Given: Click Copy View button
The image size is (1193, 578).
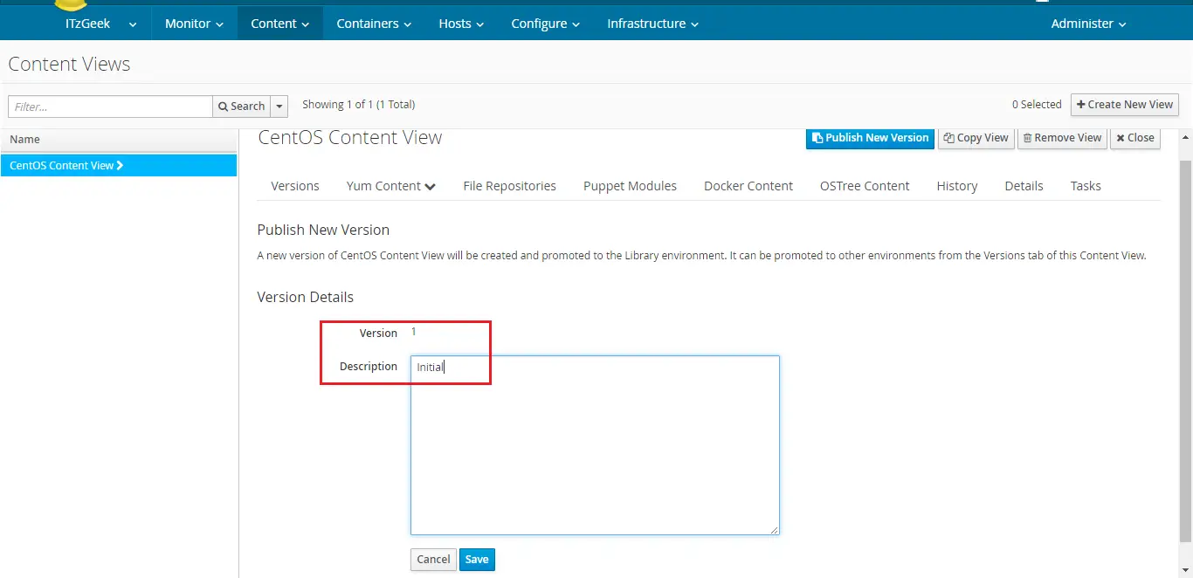Looking at the screenshot, I should (976, 138).
